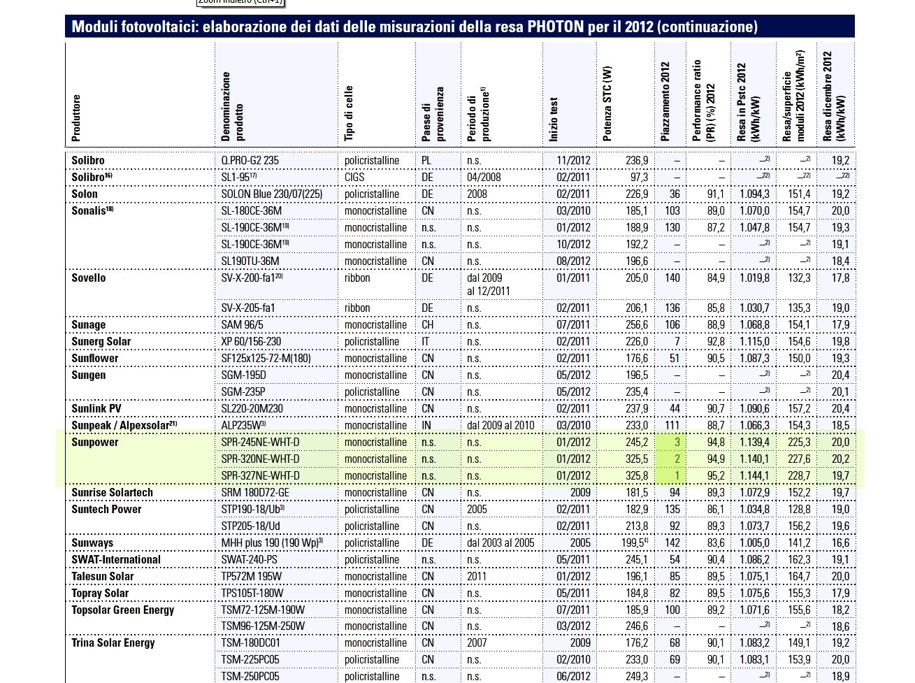Viewport: 915px width, 683px height.
Task: Select product SWAT-240-PS
Action: point(249,560)
